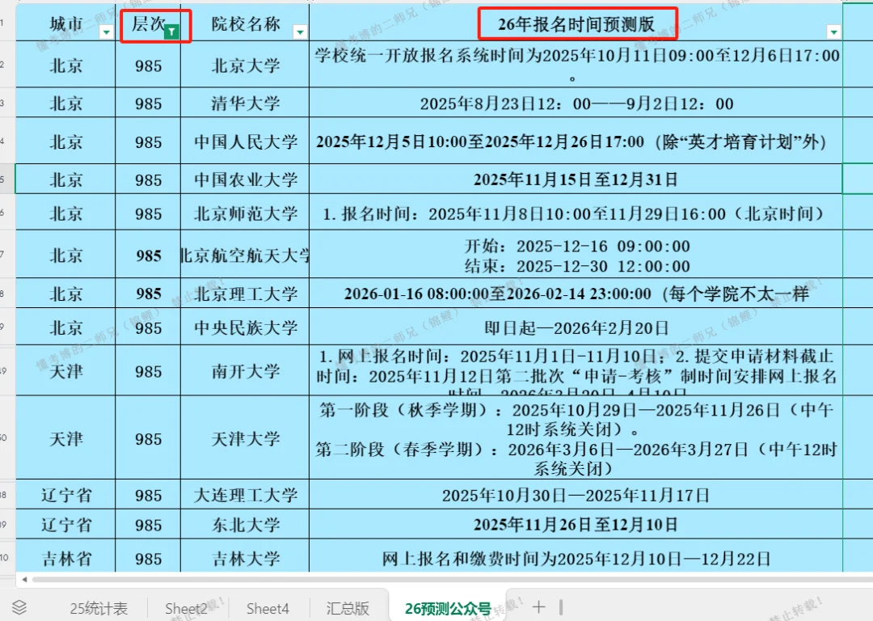
Task: Open the 院校名称 column filter dropdown
Action: tap(300, 32)
